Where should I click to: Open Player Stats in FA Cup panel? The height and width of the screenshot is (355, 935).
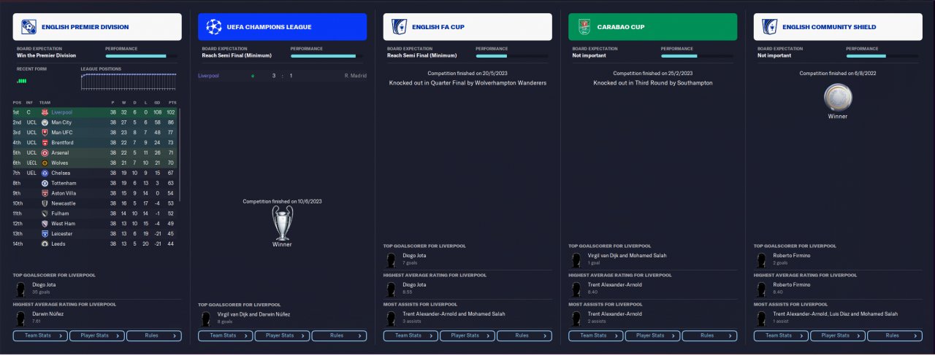[x=467, y=335]
